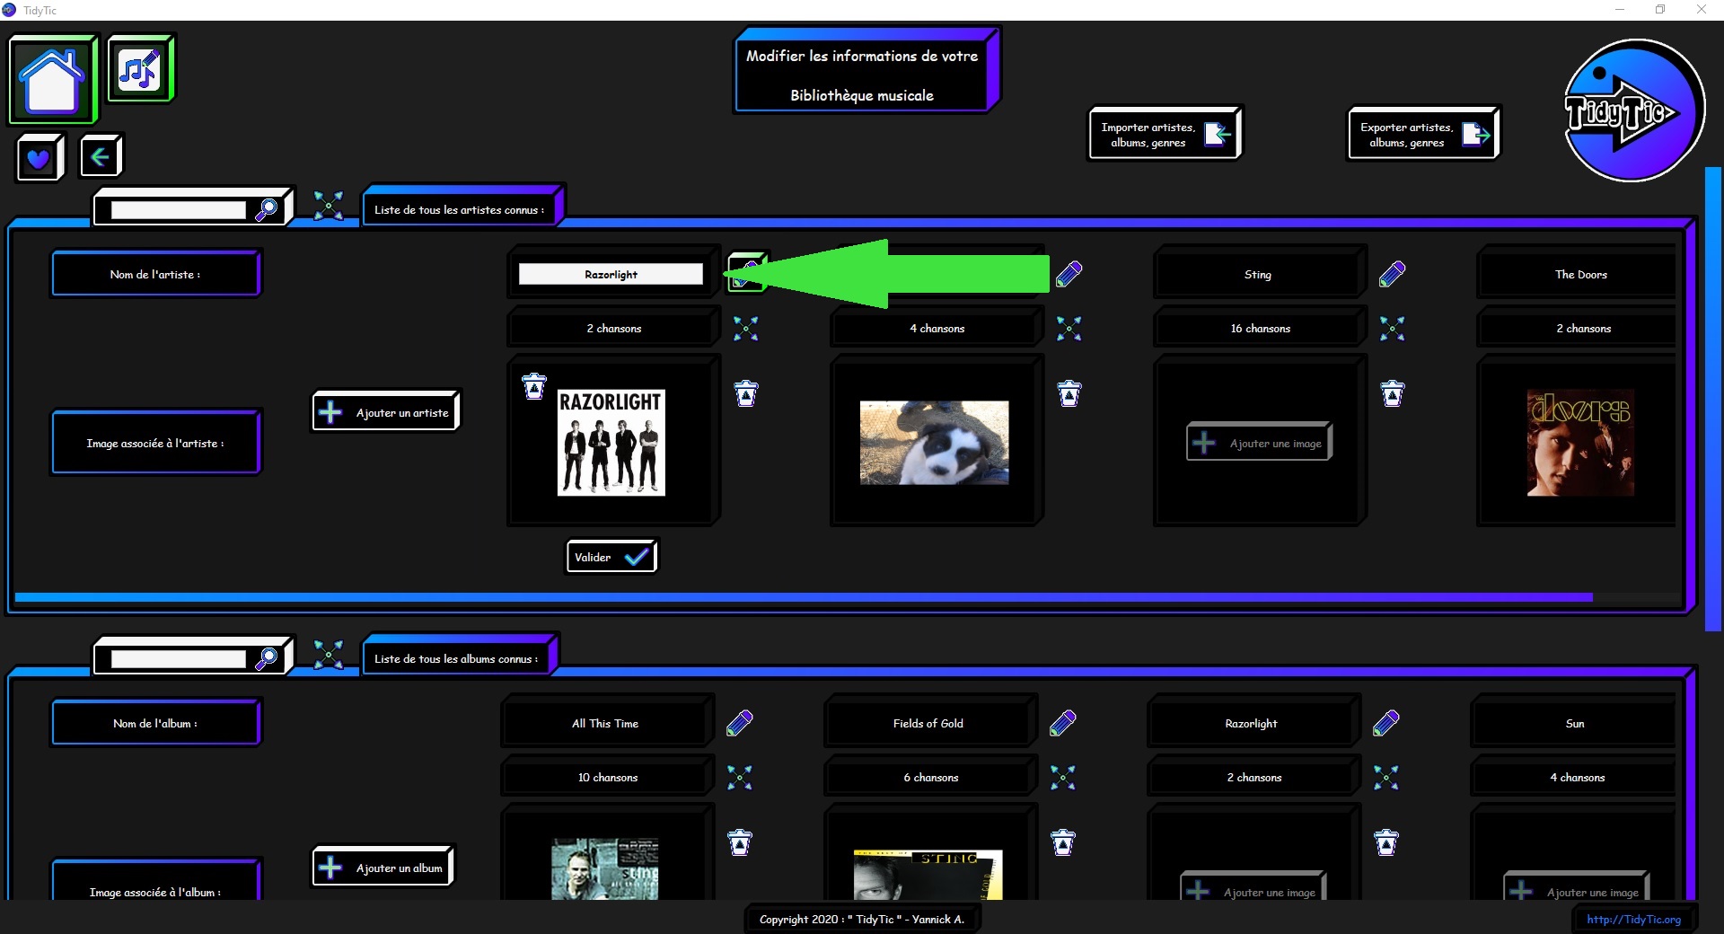Click the expand icon beside album search
Screen dimensions: 1724x934
point(329,655)
